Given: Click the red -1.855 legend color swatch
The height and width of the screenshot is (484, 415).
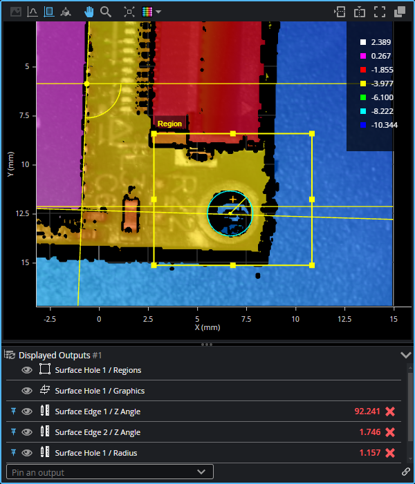Looking at the screenshot, I should [362, 70].
